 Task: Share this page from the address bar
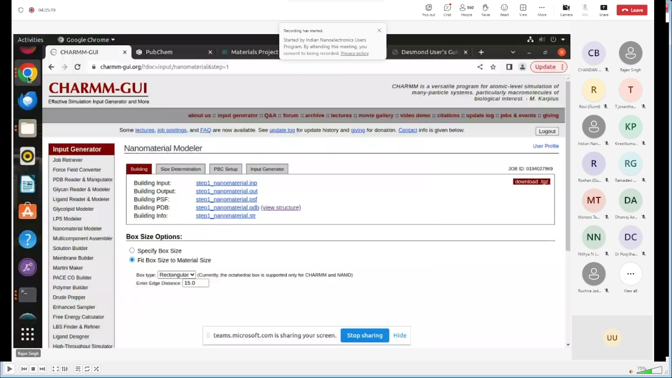pyautogui.click(x=480, y=67)
